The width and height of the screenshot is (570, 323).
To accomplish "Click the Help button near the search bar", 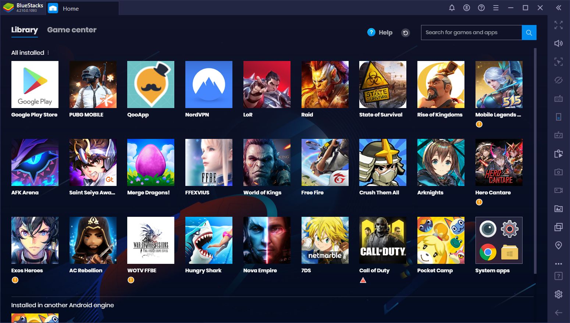I will 380,32.
